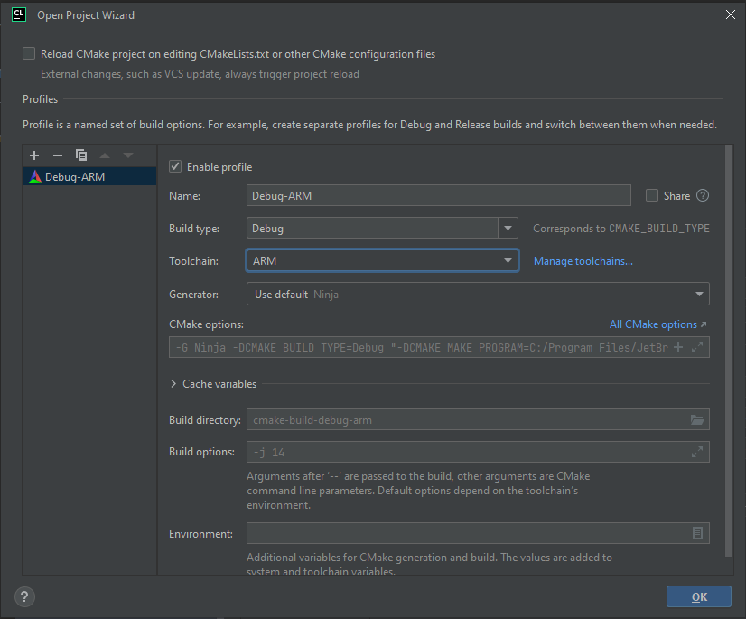Toggle Reload CMake project on editing checkbox
Viewport: 746px width, 619px height.
click(x=29, y=53)
